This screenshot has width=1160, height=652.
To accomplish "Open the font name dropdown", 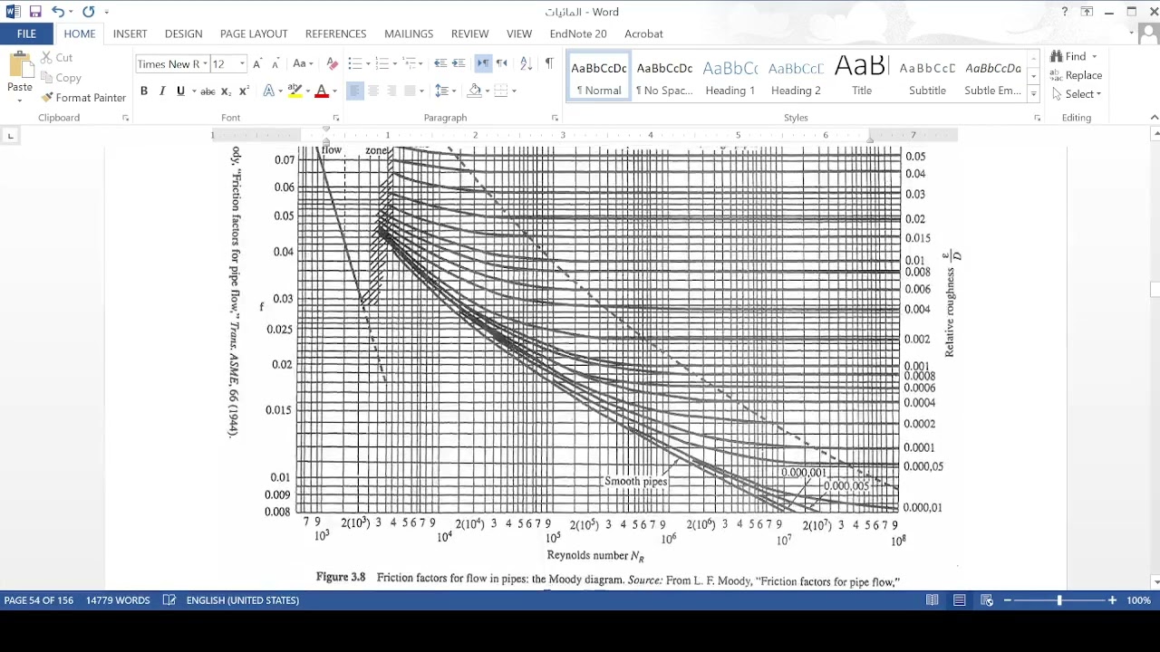I will [205, 64].
